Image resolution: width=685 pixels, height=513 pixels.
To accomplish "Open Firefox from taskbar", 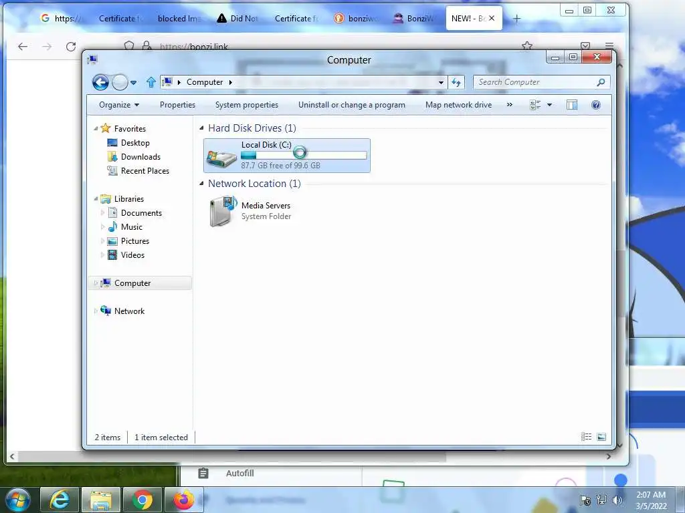I will click(x=184, y=500).
